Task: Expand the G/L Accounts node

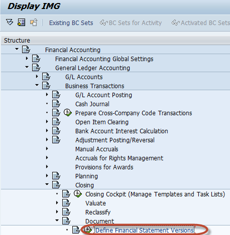Action: tap(37, 77)
